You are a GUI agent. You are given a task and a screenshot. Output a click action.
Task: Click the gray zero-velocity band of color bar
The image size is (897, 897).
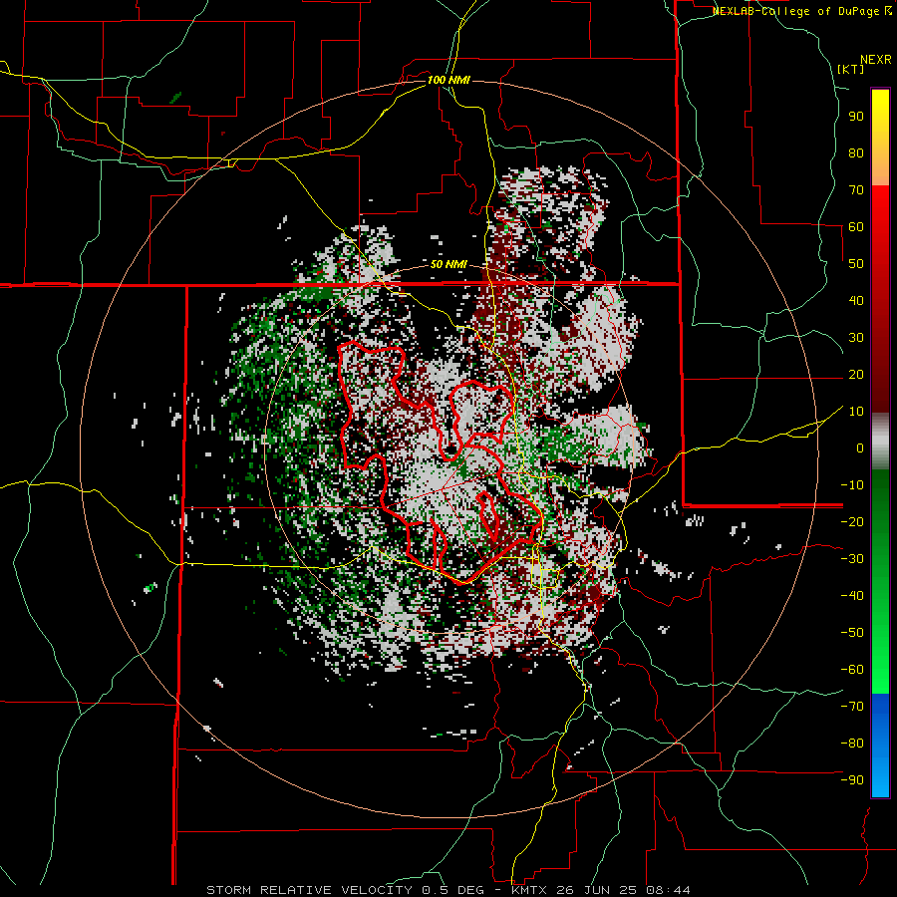tap(880, 442)
